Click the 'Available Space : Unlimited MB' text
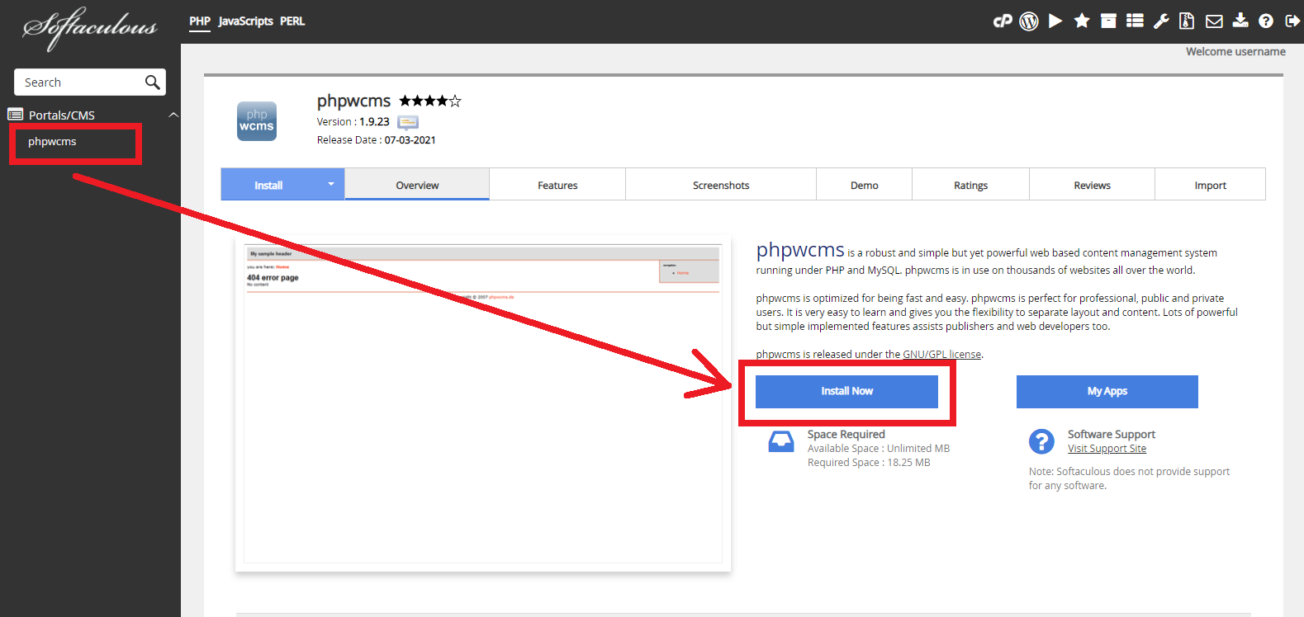 (x=879, y=449)
